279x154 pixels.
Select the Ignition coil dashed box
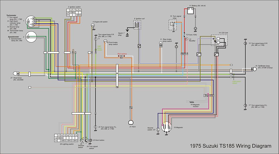click(x=137, y=25)
